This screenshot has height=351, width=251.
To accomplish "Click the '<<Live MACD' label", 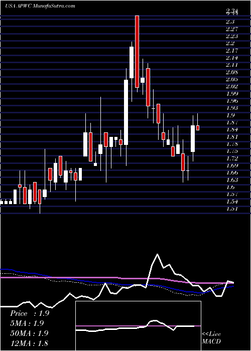I will (211, 338).
